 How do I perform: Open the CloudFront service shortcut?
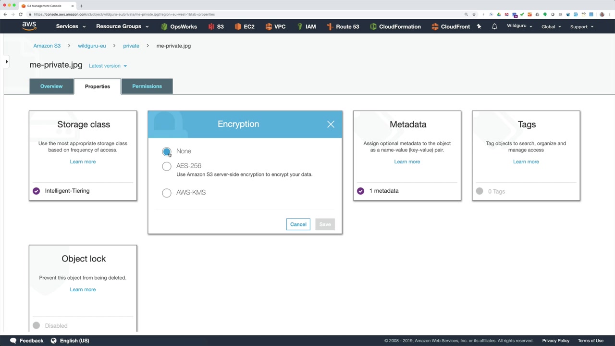point(451,27)
